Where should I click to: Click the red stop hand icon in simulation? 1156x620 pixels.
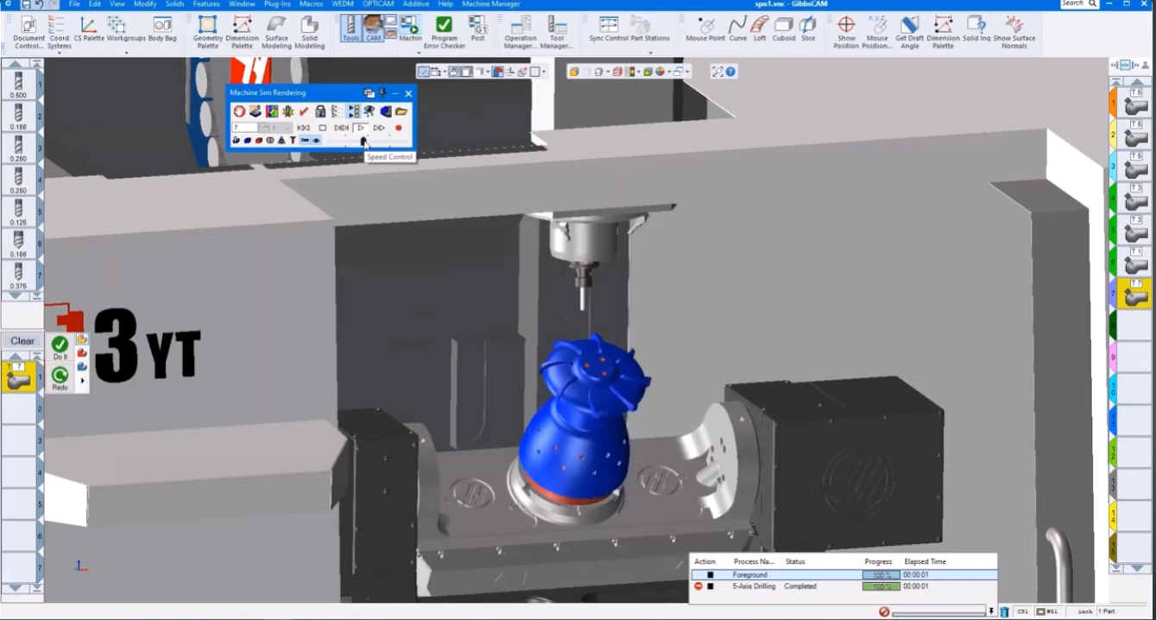[x=239, y=111]
